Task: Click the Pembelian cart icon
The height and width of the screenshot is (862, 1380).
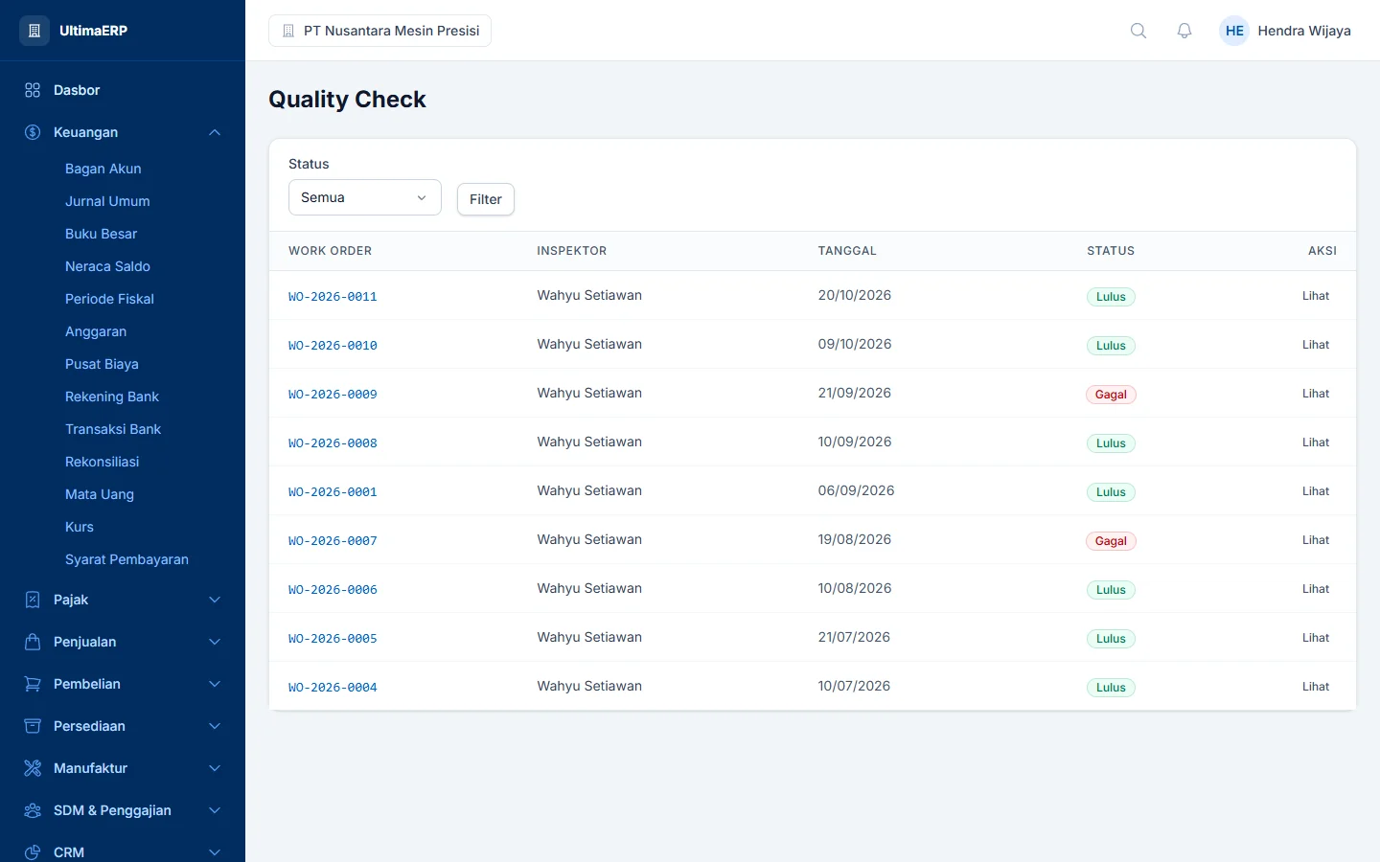Action: pyautogui.click(x=33, y=684)
